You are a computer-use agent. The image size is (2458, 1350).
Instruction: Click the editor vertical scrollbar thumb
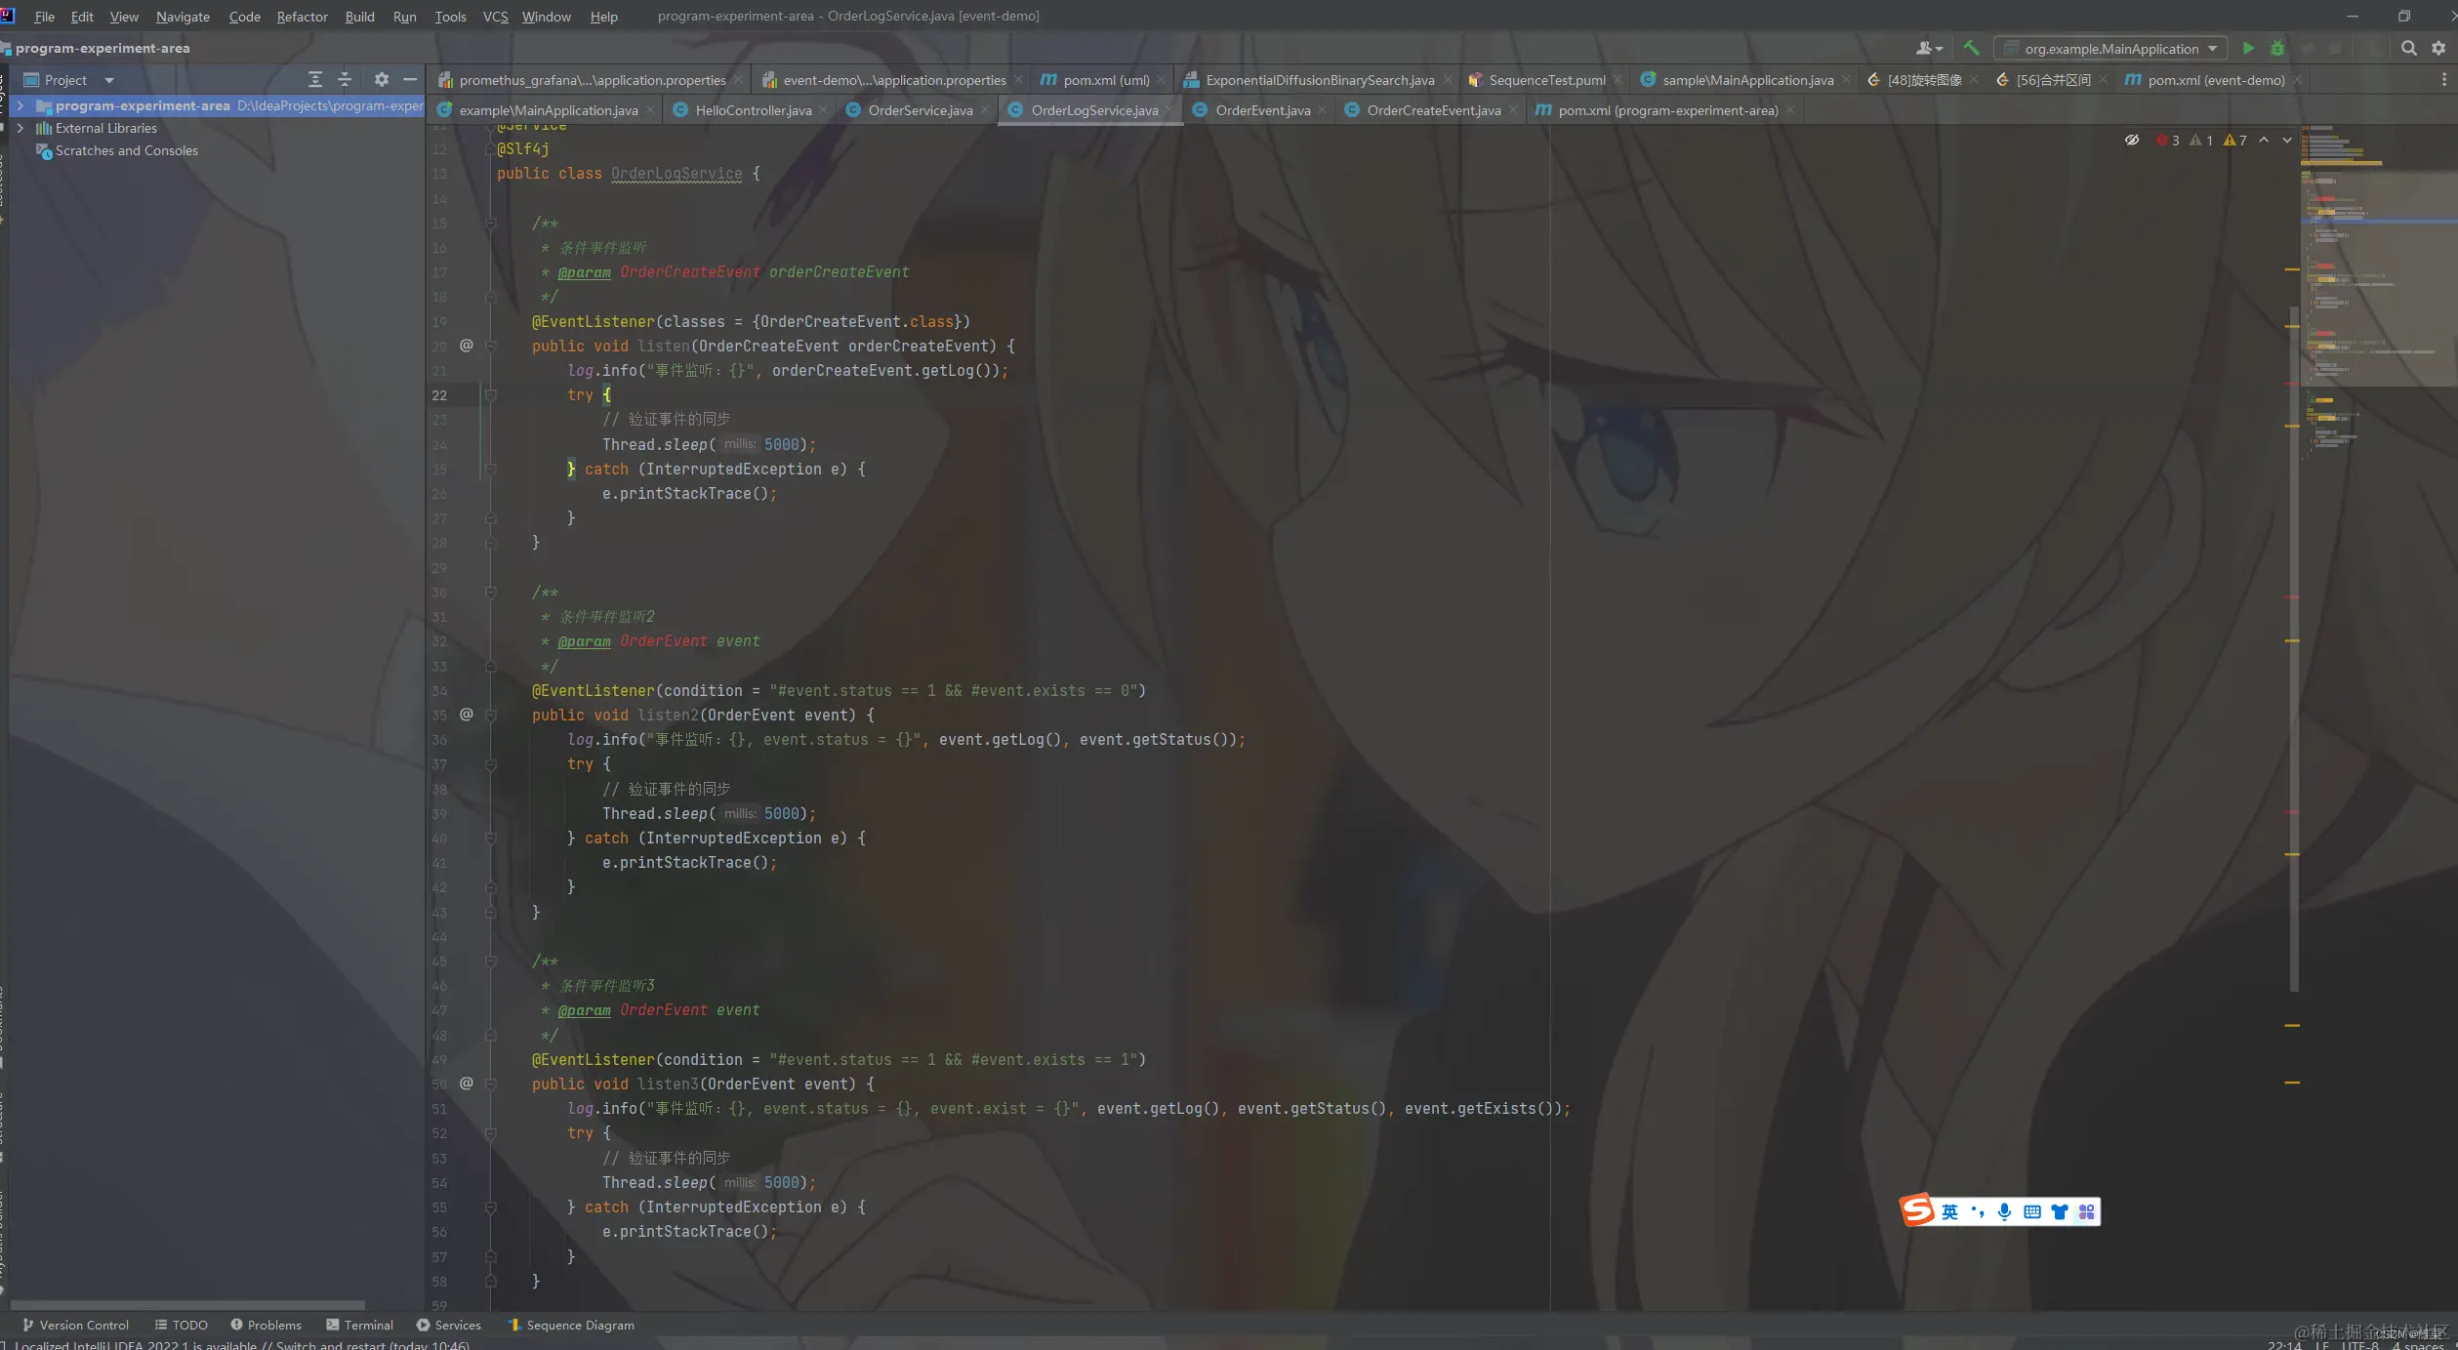[2294, 649]
